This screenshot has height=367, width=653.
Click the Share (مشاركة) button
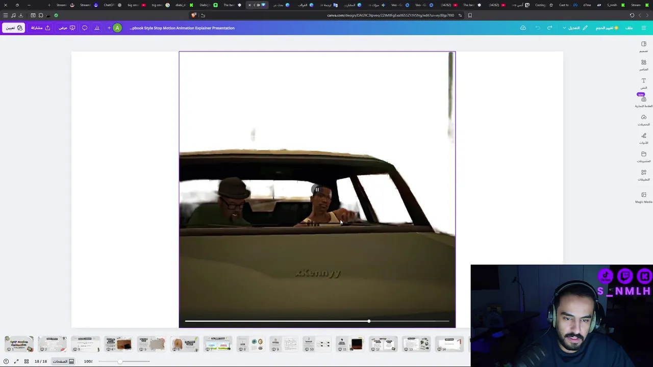[x=40, y=28]
